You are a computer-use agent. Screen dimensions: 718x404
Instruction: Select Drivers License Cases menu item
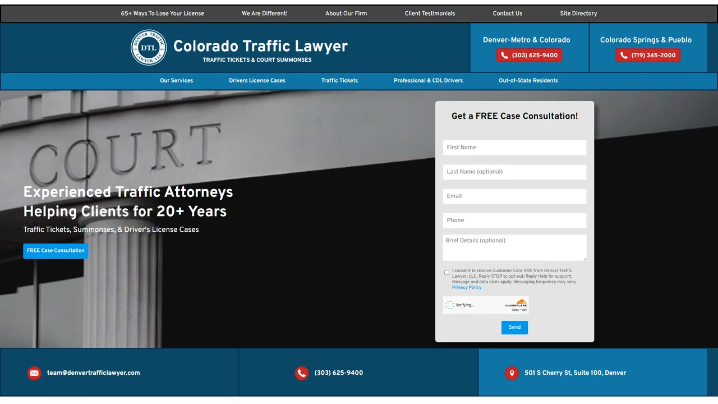[257, 81]
